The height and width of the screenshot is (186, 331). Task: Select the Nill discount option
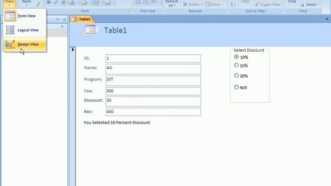coord(236,87)
